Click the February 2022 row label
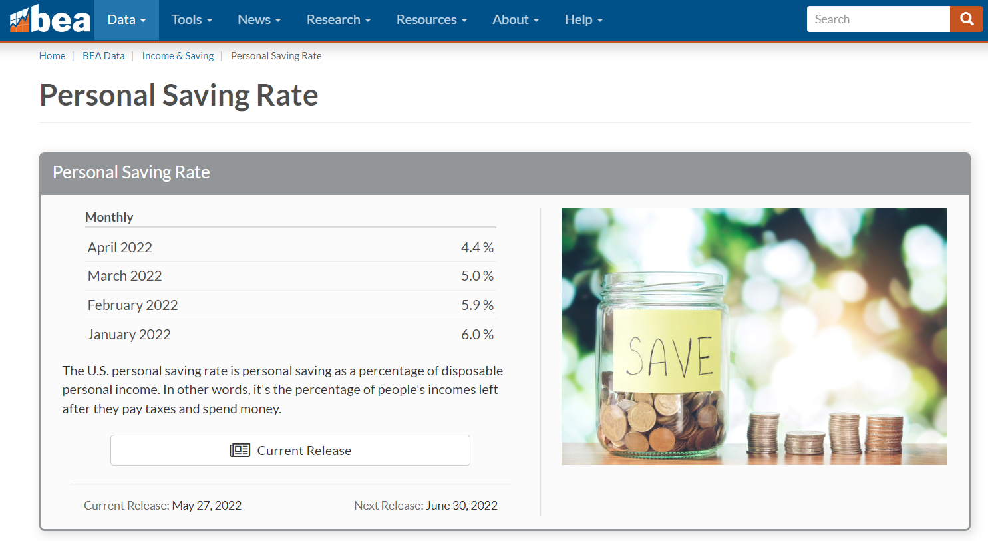Screen dimensions: 988x541 [x=133, y=305]
